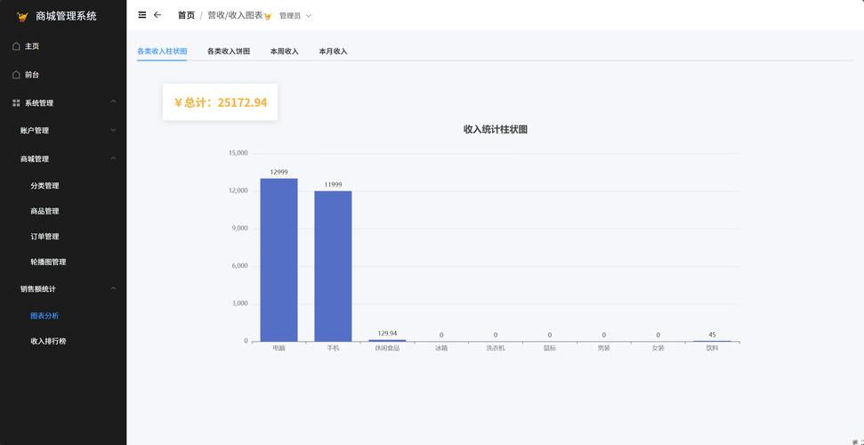Open the 本周收入 tab
Viewport: 864px width, 445px height.
coord(285,52)
